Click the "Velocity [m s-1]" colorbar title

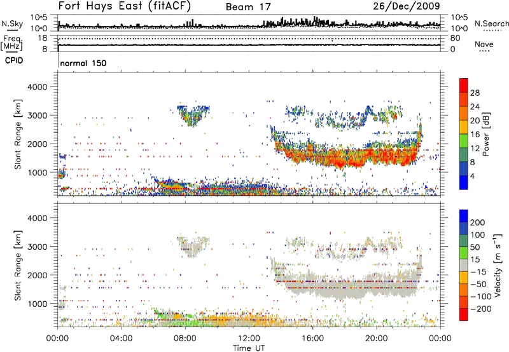(498, 265)
